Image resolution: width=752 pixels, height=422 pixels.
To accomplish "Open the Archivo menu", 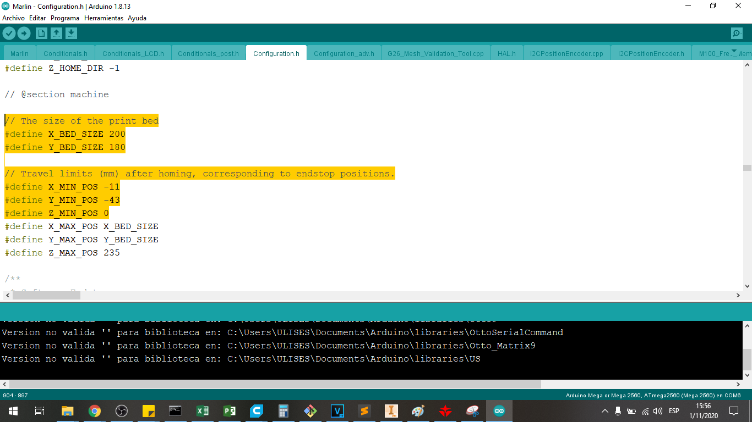I will [x=13, y=18].
